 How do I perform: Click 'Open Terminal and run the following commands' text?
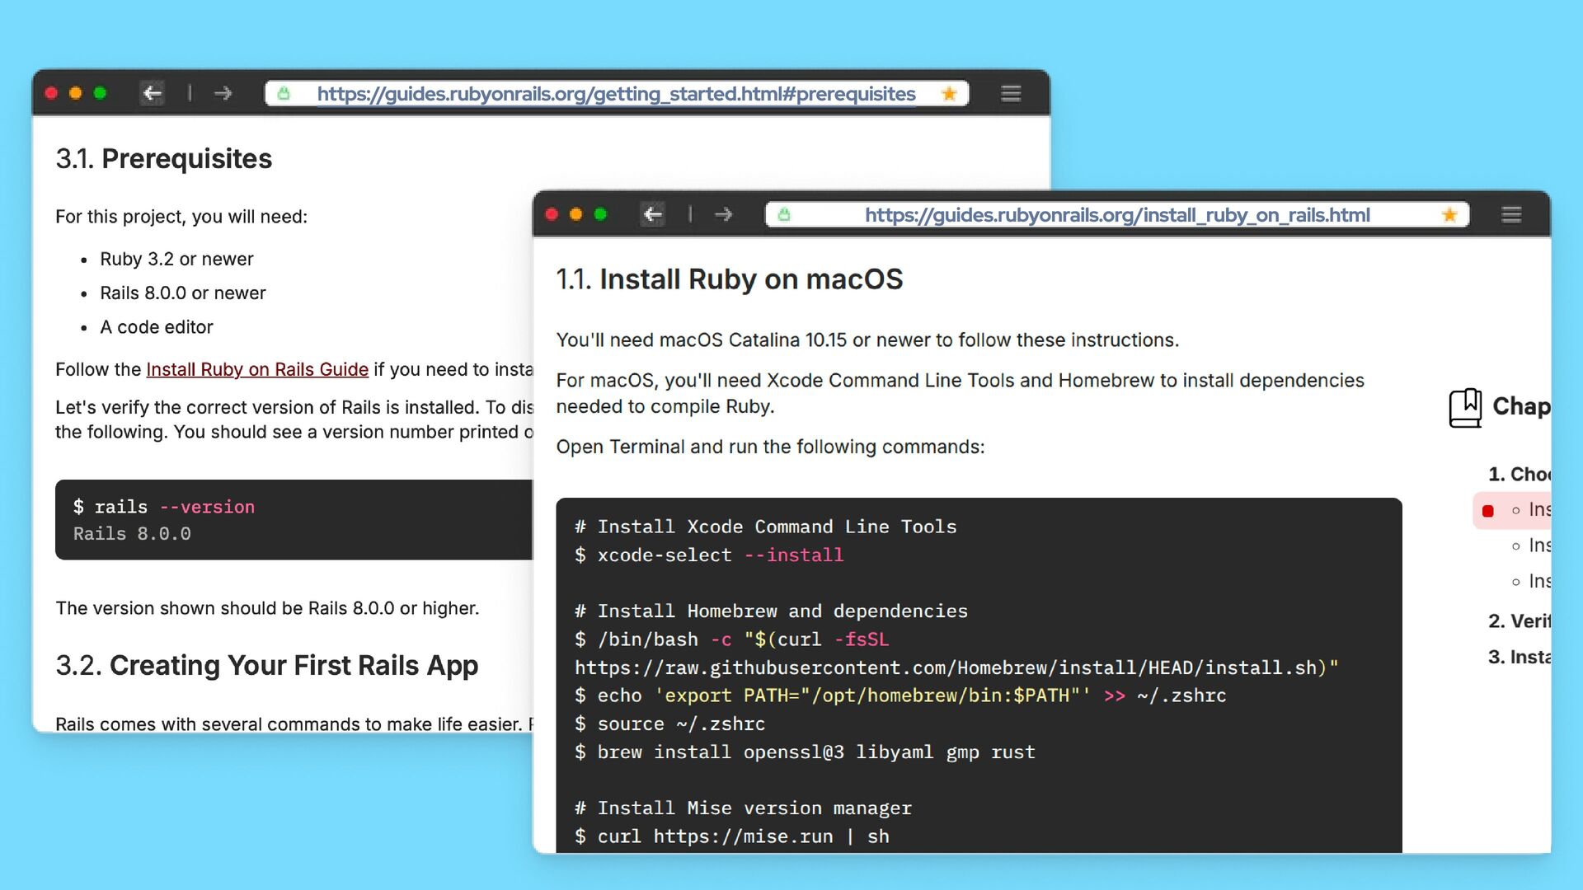[770, 447]
